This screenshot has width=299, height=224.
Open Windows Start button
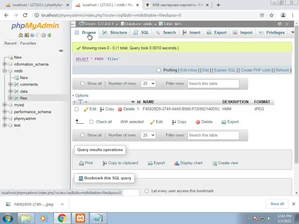[x=8, y=218]
